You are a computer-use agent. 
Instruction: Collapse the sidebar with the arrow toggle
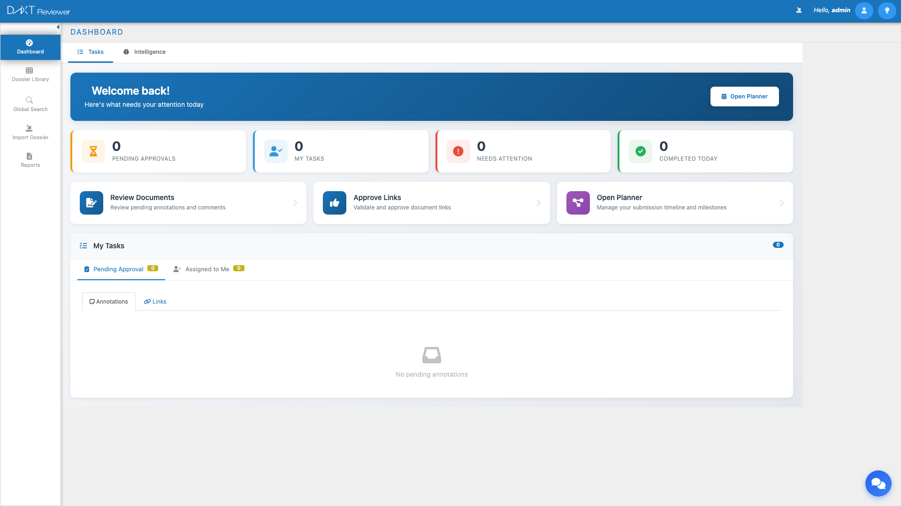[x=58, y=27]
